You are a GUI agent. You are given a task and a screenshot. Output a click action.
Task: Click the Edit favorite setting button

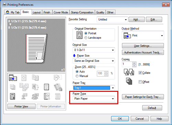154,20
